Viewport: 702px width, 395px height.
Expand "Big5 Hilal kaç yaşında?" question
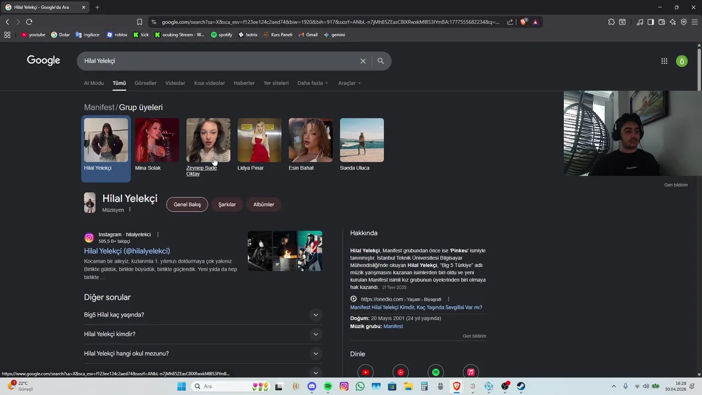203,315
